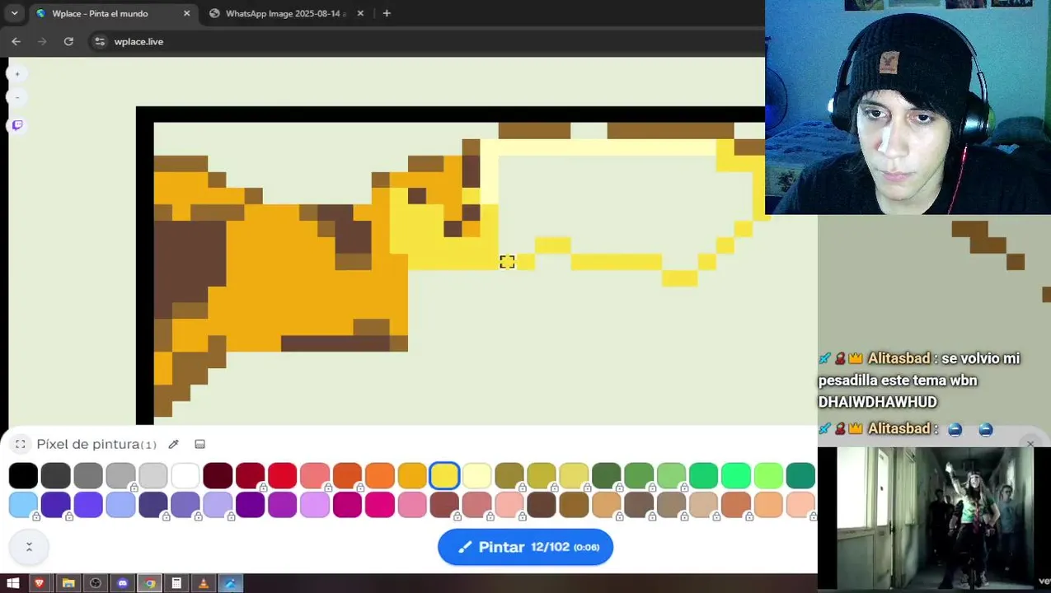Image resolution: width=1051 pixels, height=593 pixels.
Task: Open VLC media player from the taskbar
Action: (204, 583)
